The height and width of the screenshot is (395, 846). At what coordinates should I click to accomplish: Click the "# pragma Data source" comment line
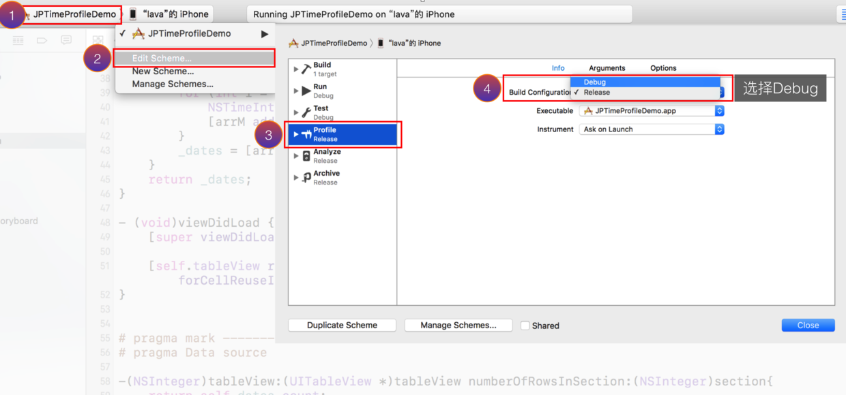pos(192,353)
